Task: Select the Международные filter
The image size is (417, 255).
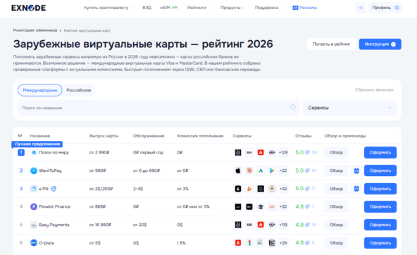Action: point(40,90)
